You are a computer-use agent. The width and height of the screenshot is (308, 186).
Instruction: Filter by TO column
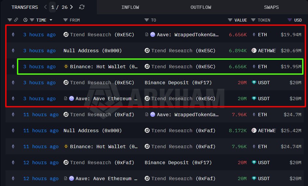[x=147, y=20]
